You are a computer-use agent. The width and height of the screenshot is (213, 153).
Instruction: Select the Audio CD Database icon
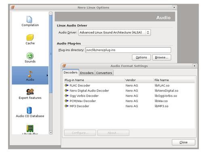point(30,110)
